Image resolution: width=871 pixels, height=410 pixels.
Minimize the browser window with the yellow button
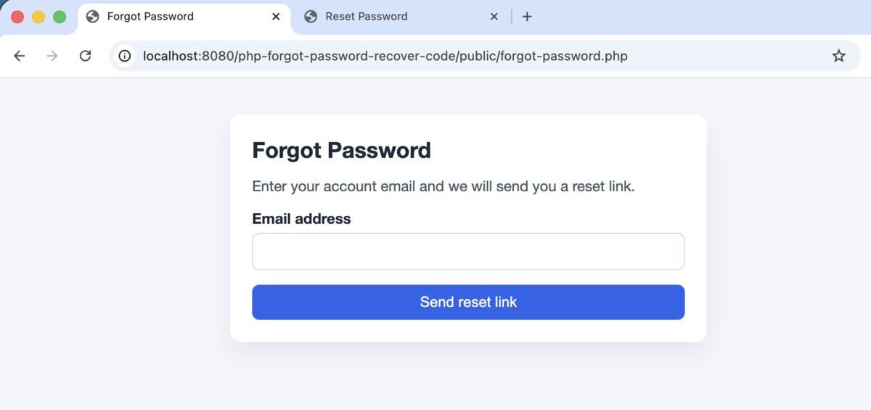click(x=38, y=17)
